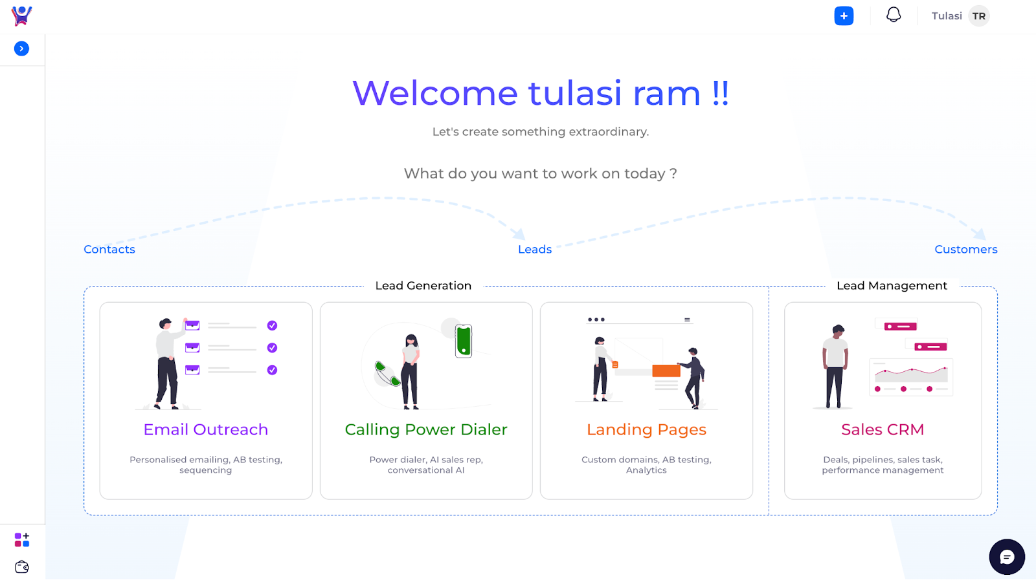Image resolution: width=1036 pixels, height=582 pixels.
Task: Open the Sales CRM card
Action: [883, 401]
